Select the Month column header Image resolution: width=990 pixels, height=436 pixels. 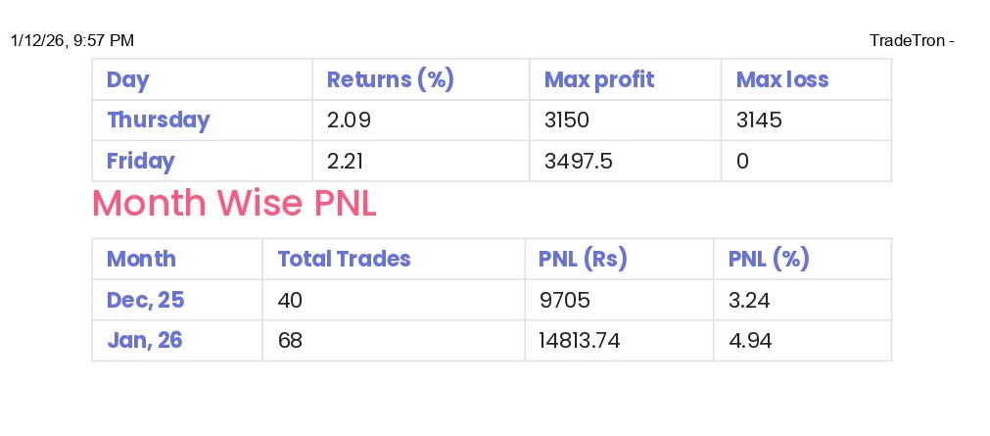coord(141,259)
